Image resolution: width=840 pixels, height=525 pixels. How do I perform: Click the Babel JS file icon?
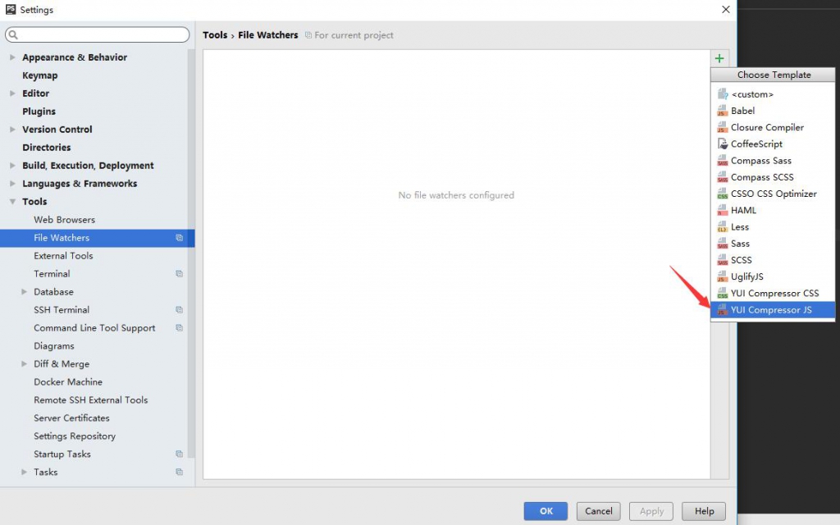point(722,111)
